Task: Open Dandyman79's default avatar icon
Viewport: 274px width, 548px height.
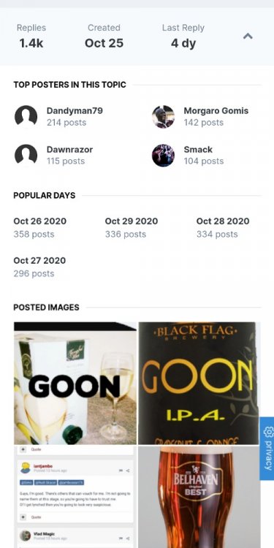Action: tap(26, 116)
